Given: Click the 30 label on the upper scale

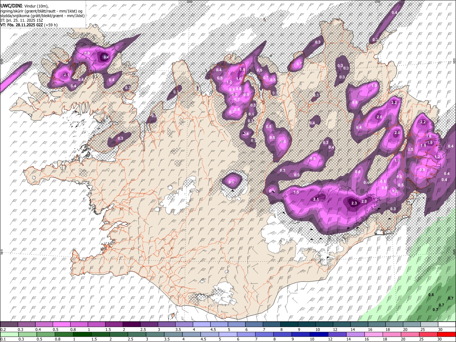Looking at the screenshot, I should tap(440, 330).
